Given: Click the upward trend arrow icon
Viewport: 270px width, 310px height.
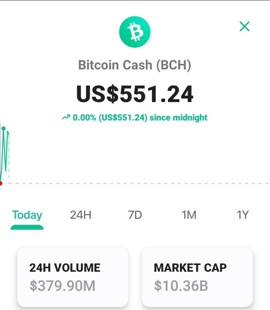Looking at the screenshot, I should [66, 117].
